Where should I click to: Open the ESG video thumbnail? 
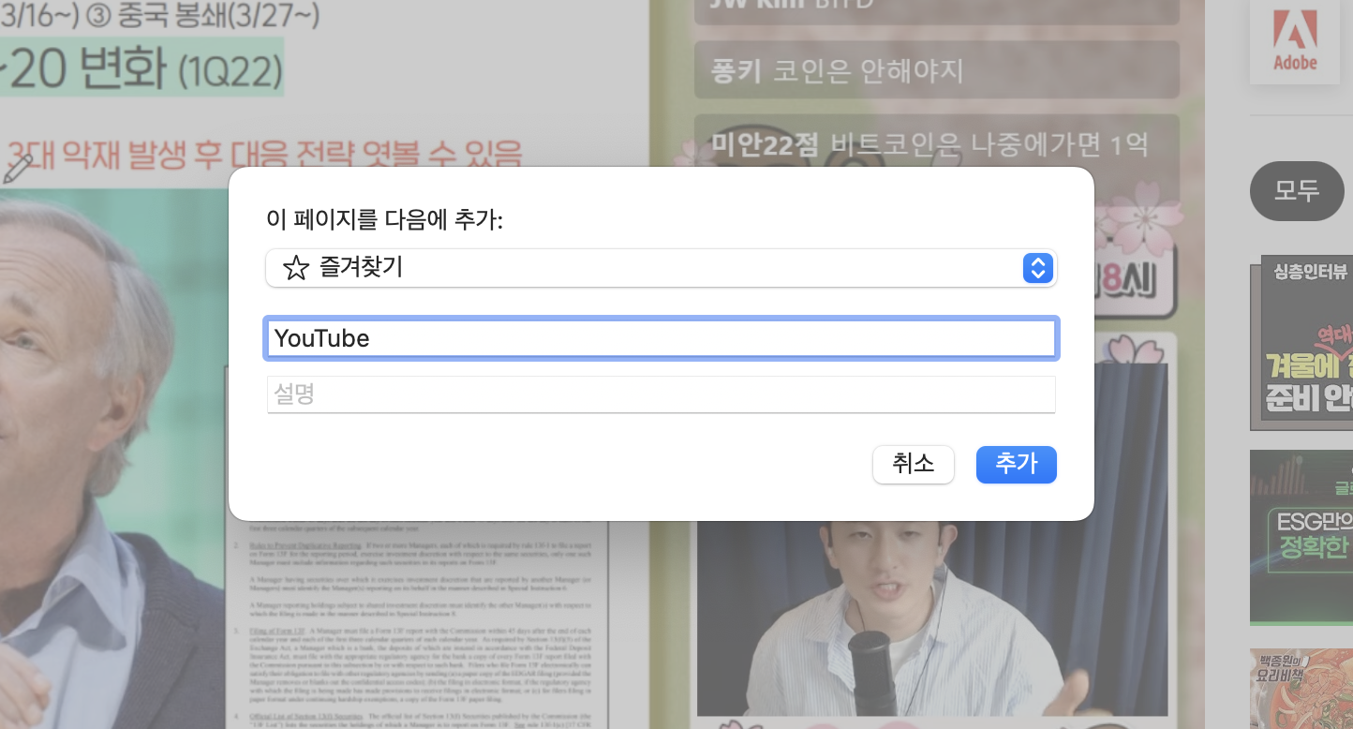[1301, 537]
